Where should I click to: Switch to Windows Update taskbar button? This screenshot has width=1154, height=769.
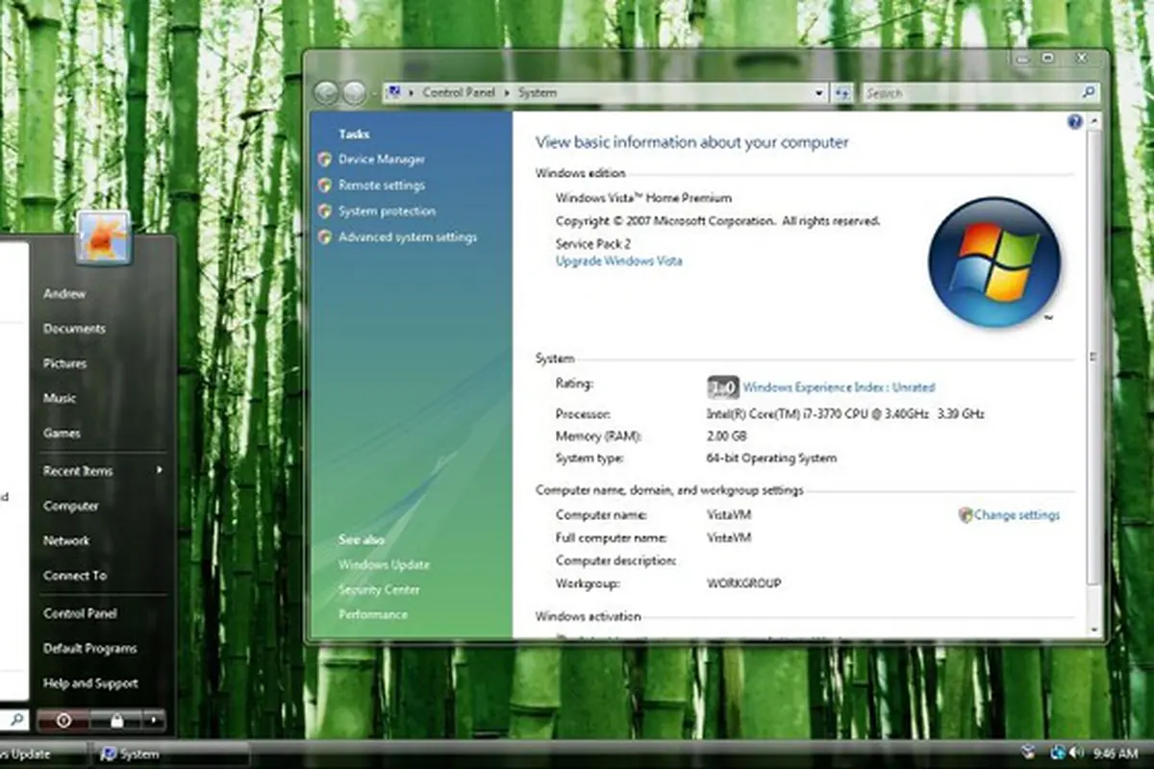(42, 754)
